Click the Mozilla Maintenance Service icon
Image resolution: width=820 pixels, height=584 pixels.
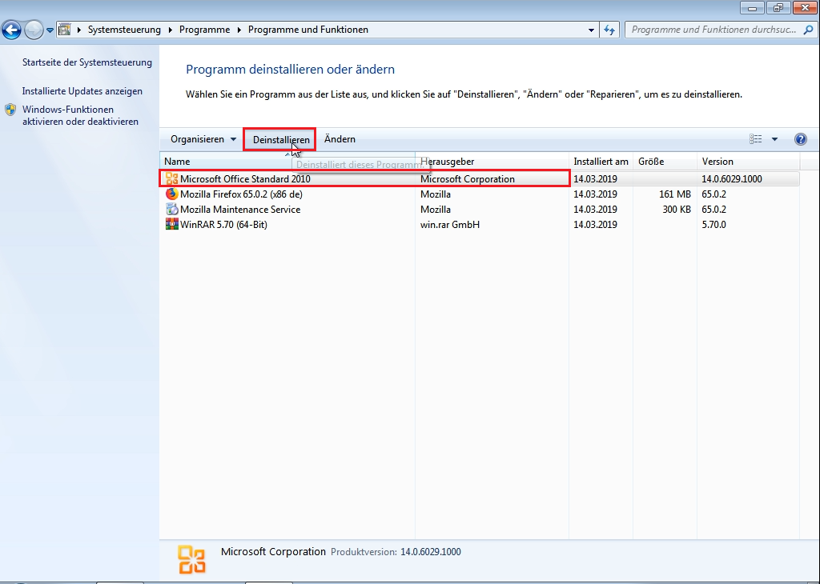coord(171,209)
